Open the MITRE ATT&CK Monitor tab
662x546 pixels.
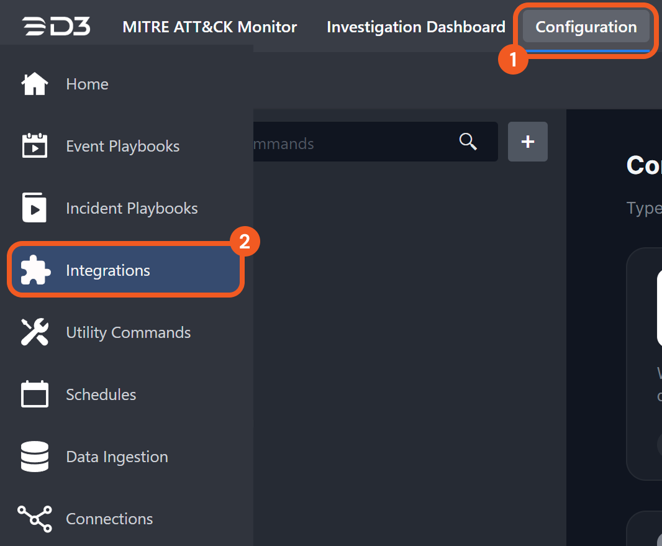210,27
